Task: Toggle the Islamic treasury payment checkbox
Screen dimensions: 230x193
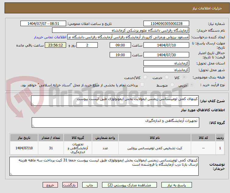Action: (x=142, y=84)
